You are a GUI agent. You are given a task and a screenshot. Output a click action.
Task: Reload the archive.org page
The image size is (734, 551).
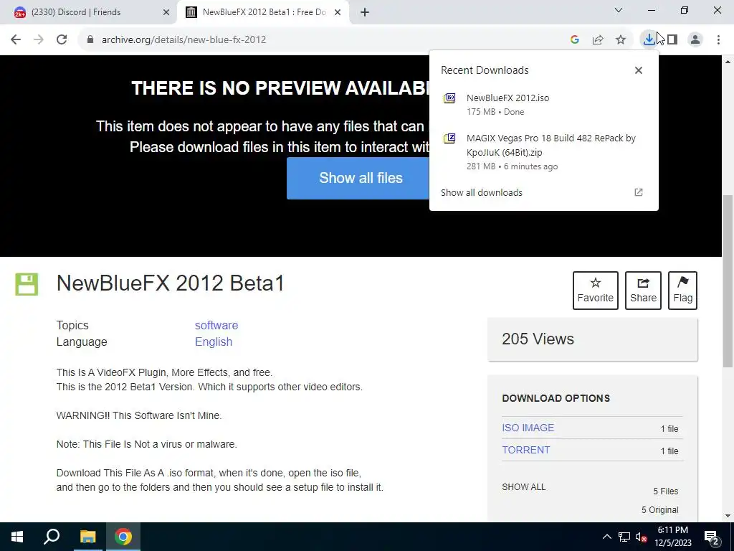[x=62, y=40]
